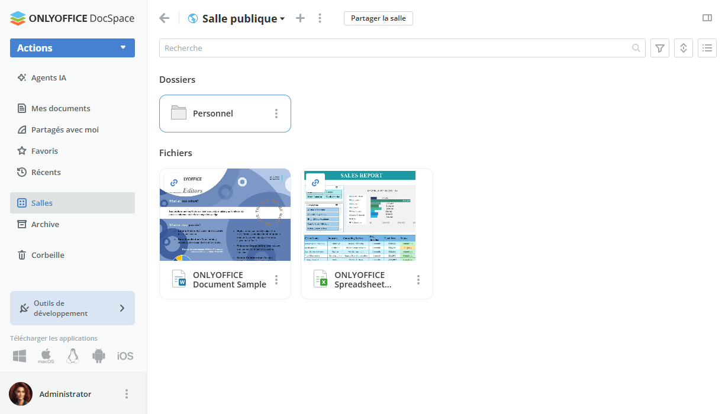This screenshot has width=725, height=414.
Task: Click the sort icon in the toolbar
Action: click(x=684, y=48)
